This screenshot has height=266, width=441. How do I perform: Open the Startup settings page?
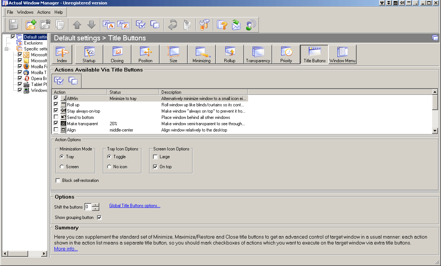pyautogui.click(x=89, y=54)
